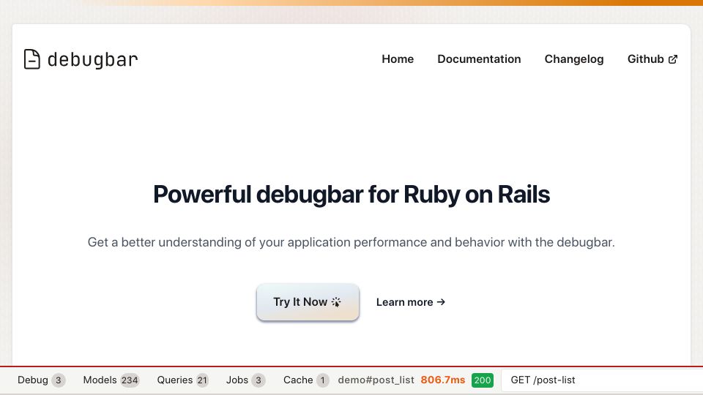The image size is (703, 395).
Task: Visit the Github link
Action: [652, 59]
